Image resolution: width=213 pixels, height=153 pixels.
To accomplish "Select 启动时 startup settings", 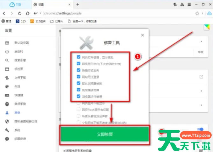I will tap(19, 52).
